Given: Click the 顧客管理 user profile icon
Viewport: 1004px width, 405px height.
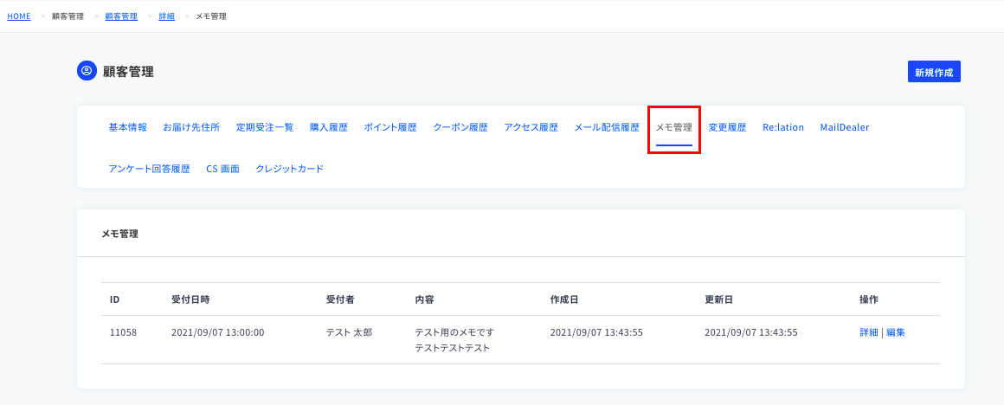Looking at the screenshot, I should tap(87, 71).
